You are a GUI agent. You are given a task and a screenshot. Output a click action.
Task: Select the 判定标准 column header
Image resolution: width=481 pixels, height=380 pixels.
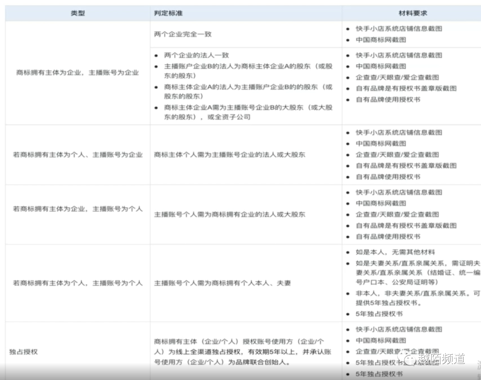tap(168, 13)
